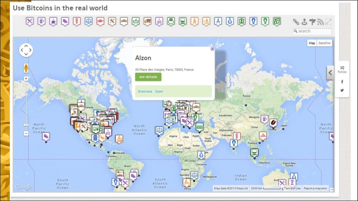Open the Twitter share icon

[342, 90]
